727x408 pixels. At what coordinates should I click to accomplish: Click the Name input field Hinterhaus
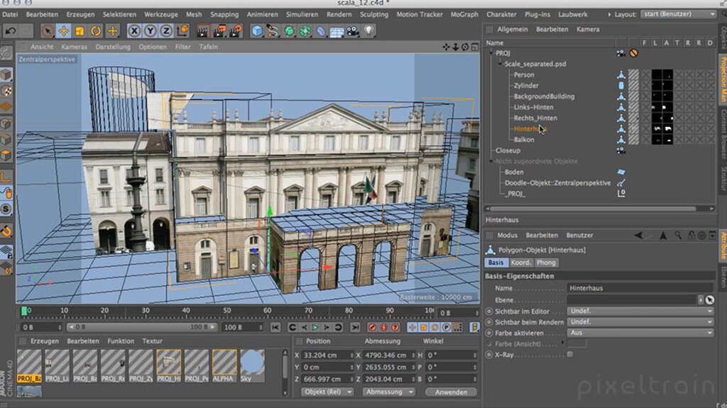[x=640, y=288]
